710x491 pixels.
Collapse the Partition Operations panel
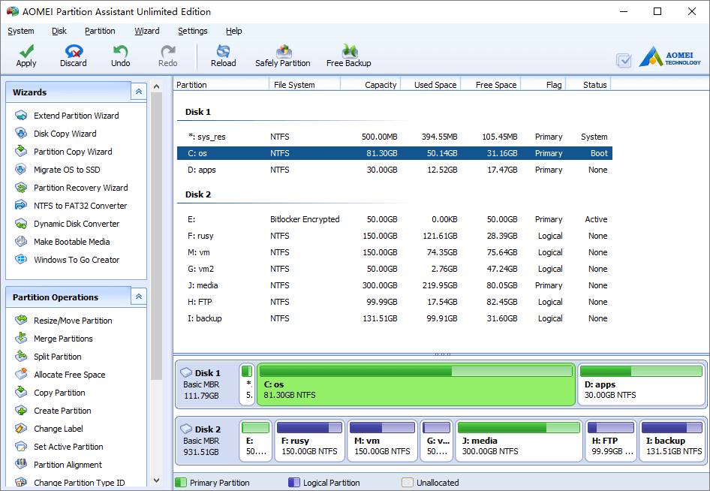139,297
